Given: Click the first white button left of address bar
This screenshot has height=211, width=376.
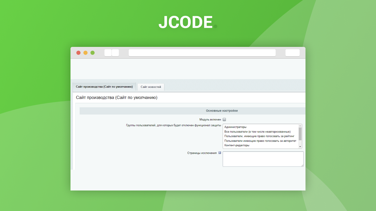Looking at the screenshot, I should [x=108, y=53].
